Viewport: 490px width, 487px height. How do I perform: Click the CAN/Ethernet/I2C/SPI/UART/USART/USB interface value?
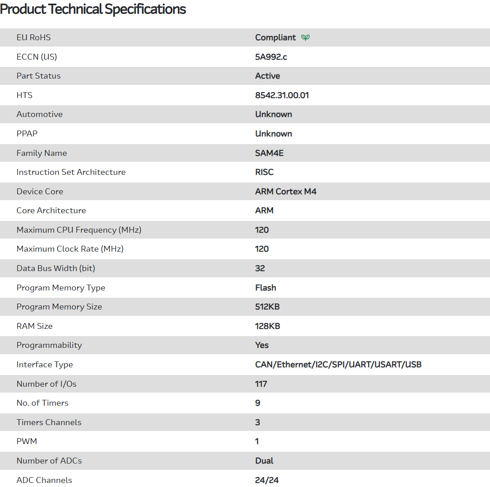point(338,365)
